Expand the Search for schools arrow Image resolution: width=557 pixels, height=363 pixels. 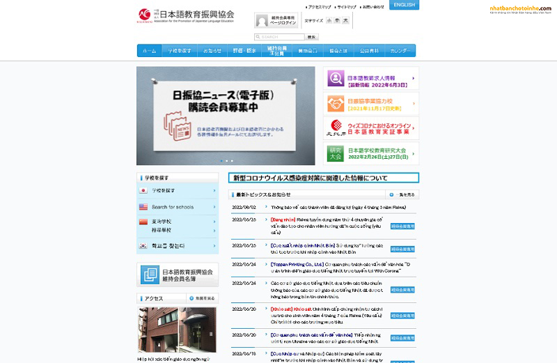click(x=214, y=207)
